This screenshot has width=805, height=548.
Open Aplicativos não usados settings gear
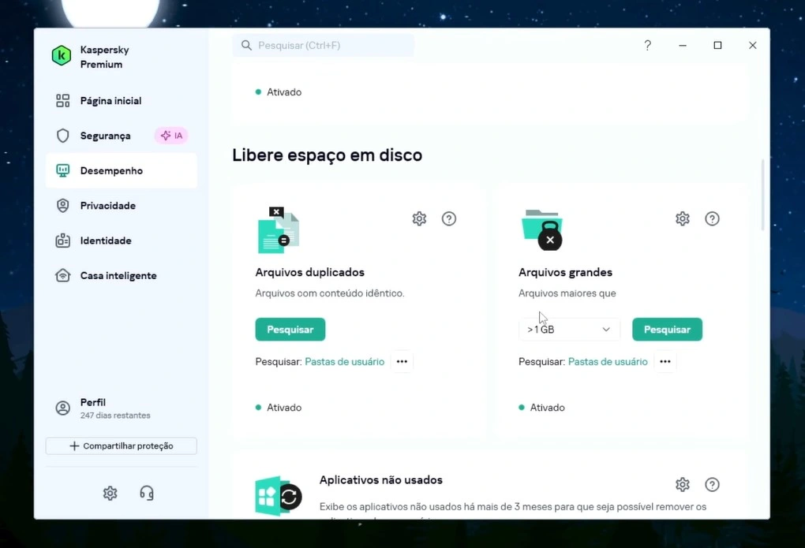click(x=683, y=484)
